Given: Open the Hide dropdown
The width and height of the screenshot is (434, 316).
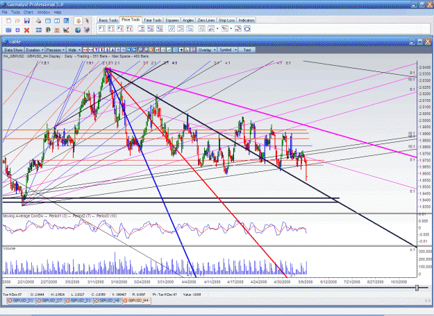Looking at the screenshot, I should (x=74, y=50).
